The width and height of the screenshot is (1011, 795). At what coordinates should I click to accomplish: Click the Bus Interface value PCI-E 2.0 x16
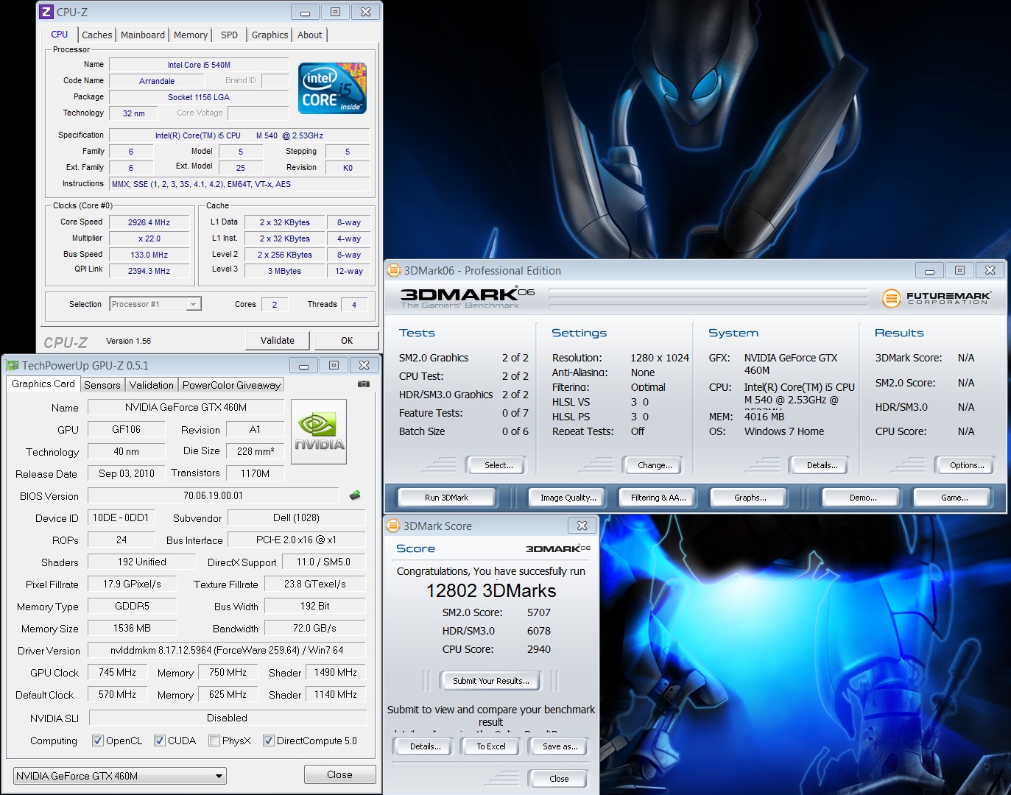tap(296, 540)
